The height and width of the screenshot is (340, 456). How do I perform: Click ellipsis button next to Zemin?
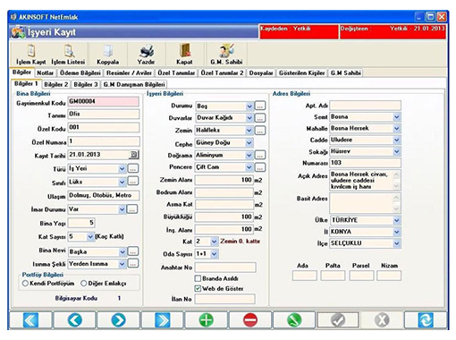(260, 131)
